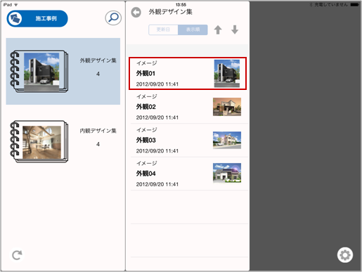Click the sort descending down arrow

click(x=235, y=30)
